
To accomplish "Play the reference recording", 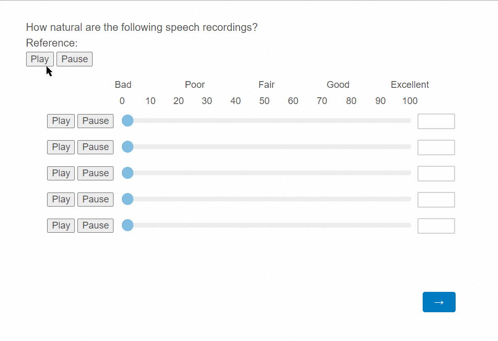I will click(x=40, y=59).
